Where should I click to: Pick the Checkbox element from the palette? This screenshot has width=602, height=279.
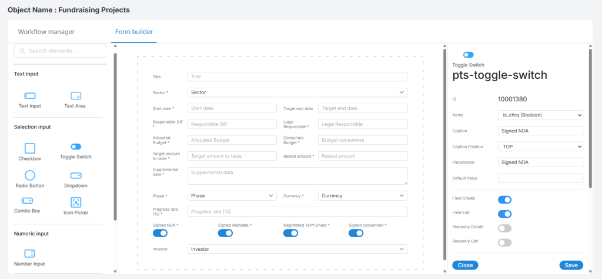(x=30, y=148)
